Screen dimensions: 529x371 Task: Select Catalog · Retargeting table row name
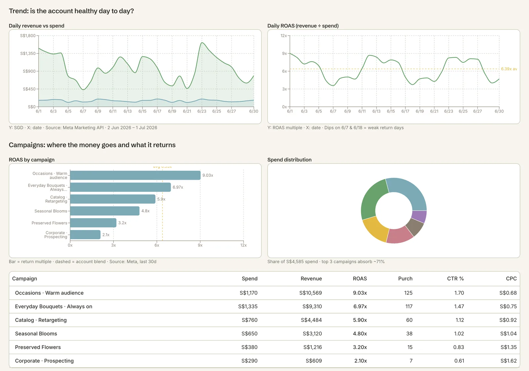click(41, 320)
